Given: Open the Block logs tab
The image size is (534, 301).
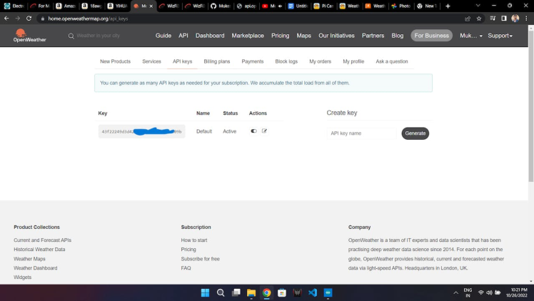Looking at the screenshot, I should [x=286, y=61].
